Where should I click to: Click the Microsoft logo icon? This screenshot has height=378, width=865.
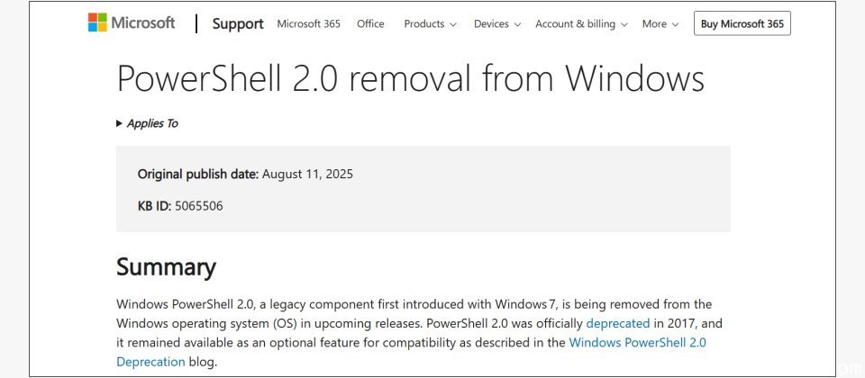97,23
